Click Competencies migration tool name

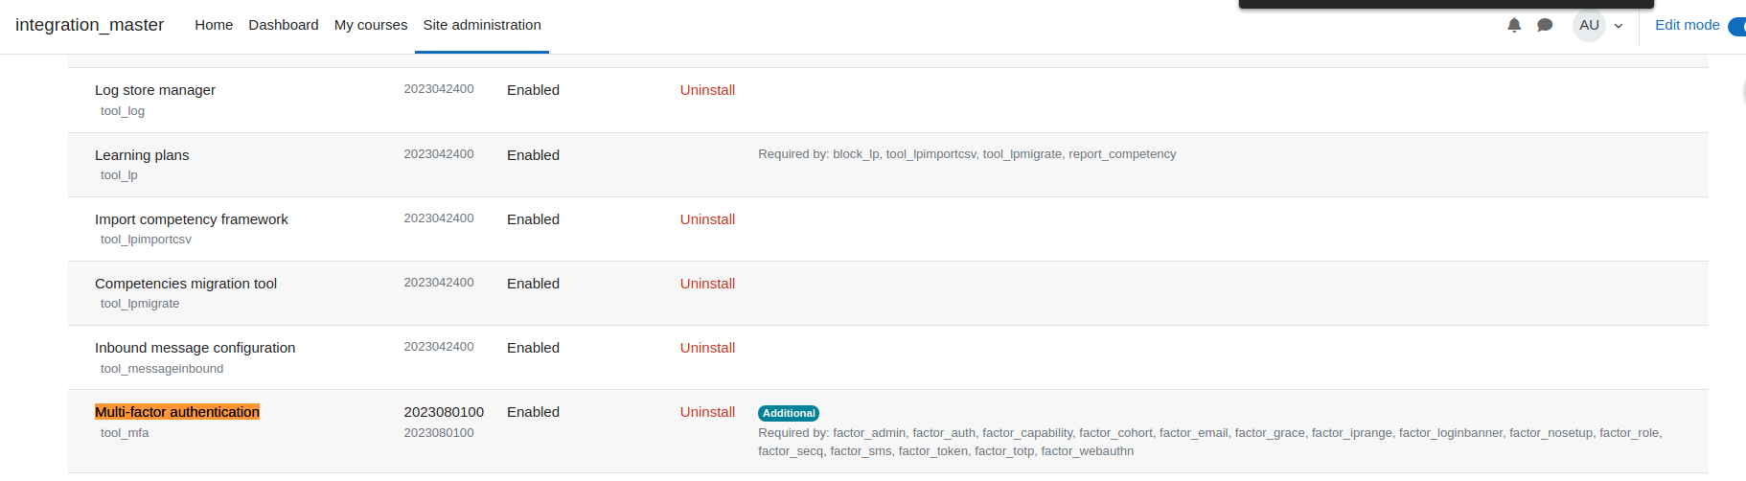pos(186,284)
